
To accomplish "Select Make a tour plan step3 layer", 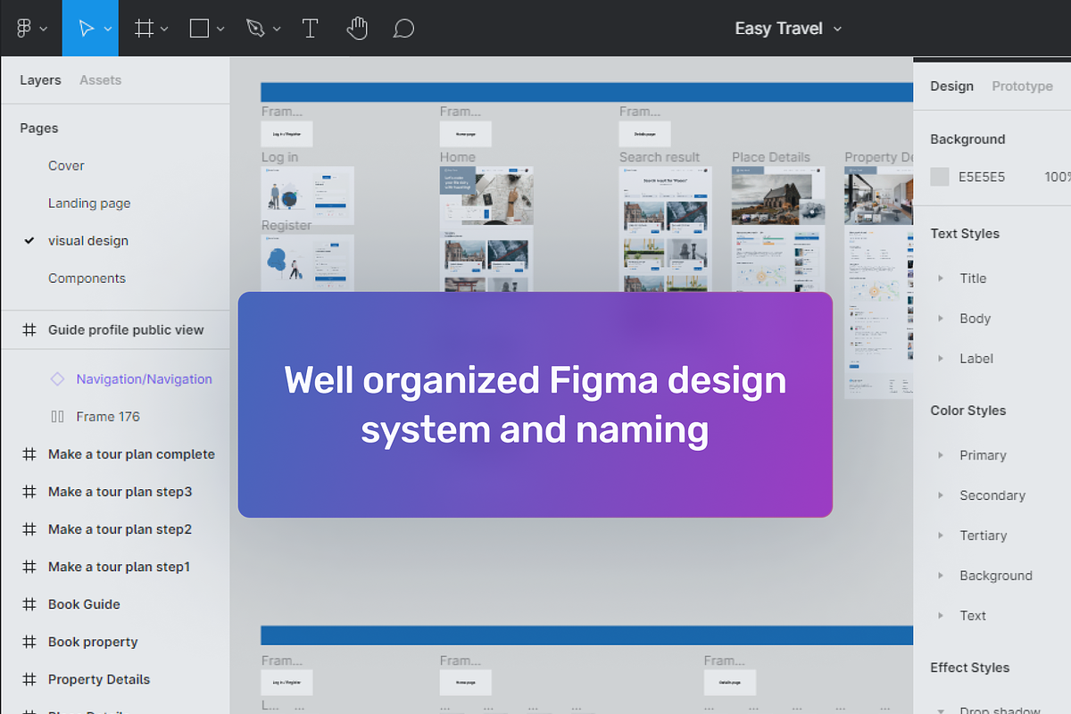I will (120, 492).
